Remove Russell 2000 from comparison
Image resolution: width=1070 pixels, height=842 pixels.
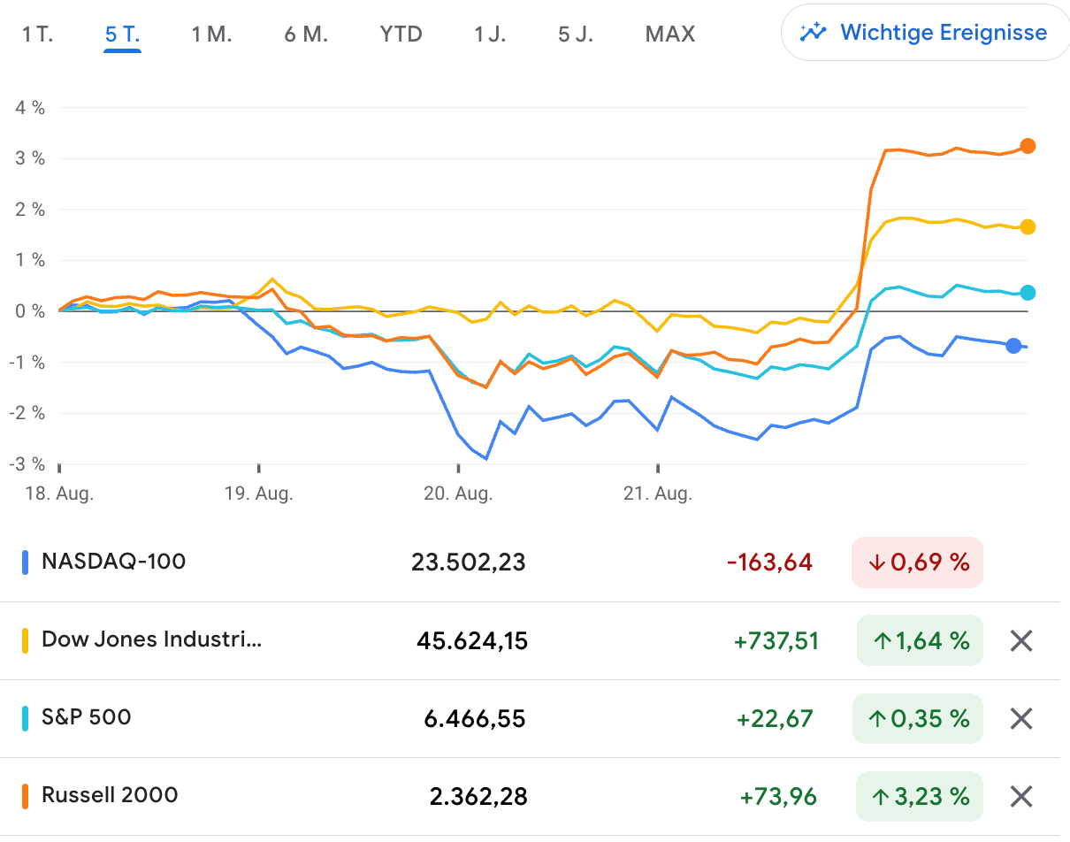tap(1021, 796)
